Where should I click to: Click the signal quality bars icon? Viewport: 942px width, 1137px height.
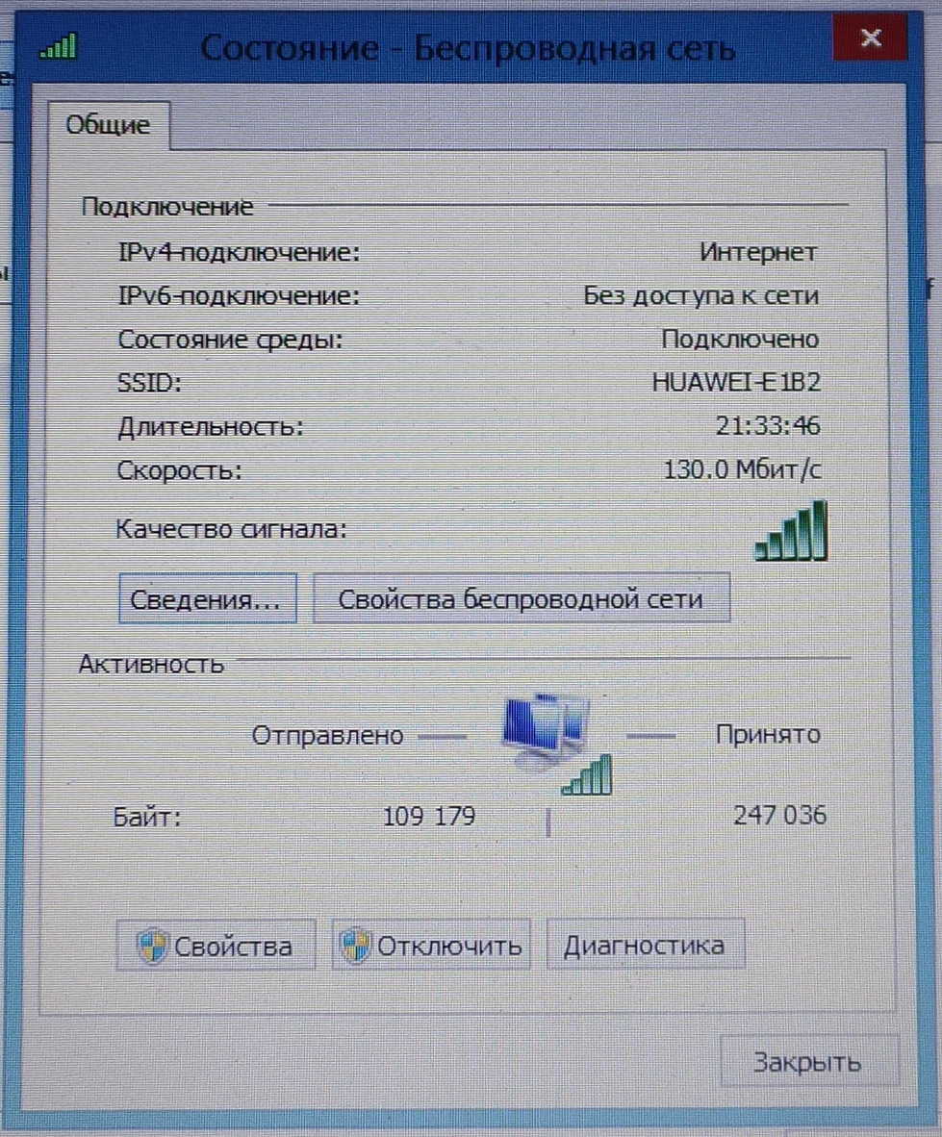tap(790, 531)
